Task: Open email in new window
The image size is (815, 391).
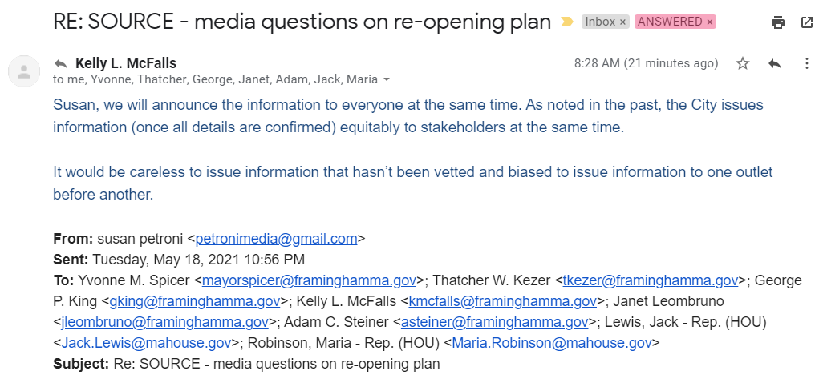Action: click(x=806, y=22)
